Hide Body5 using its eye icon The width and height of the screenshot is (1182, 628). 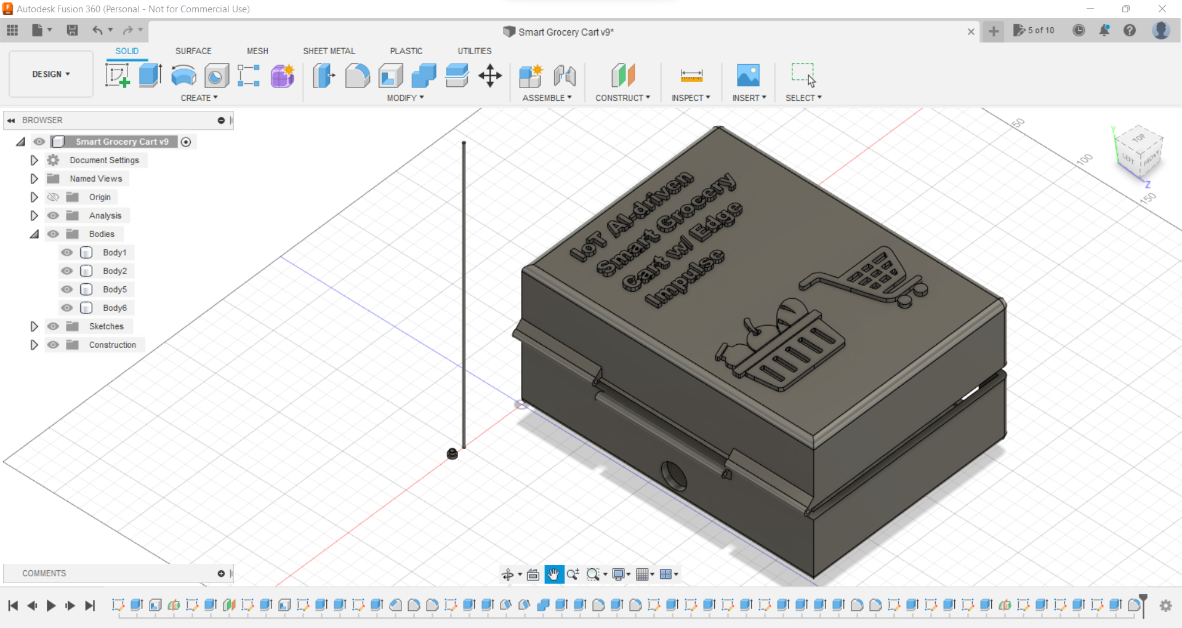[67, 289]
